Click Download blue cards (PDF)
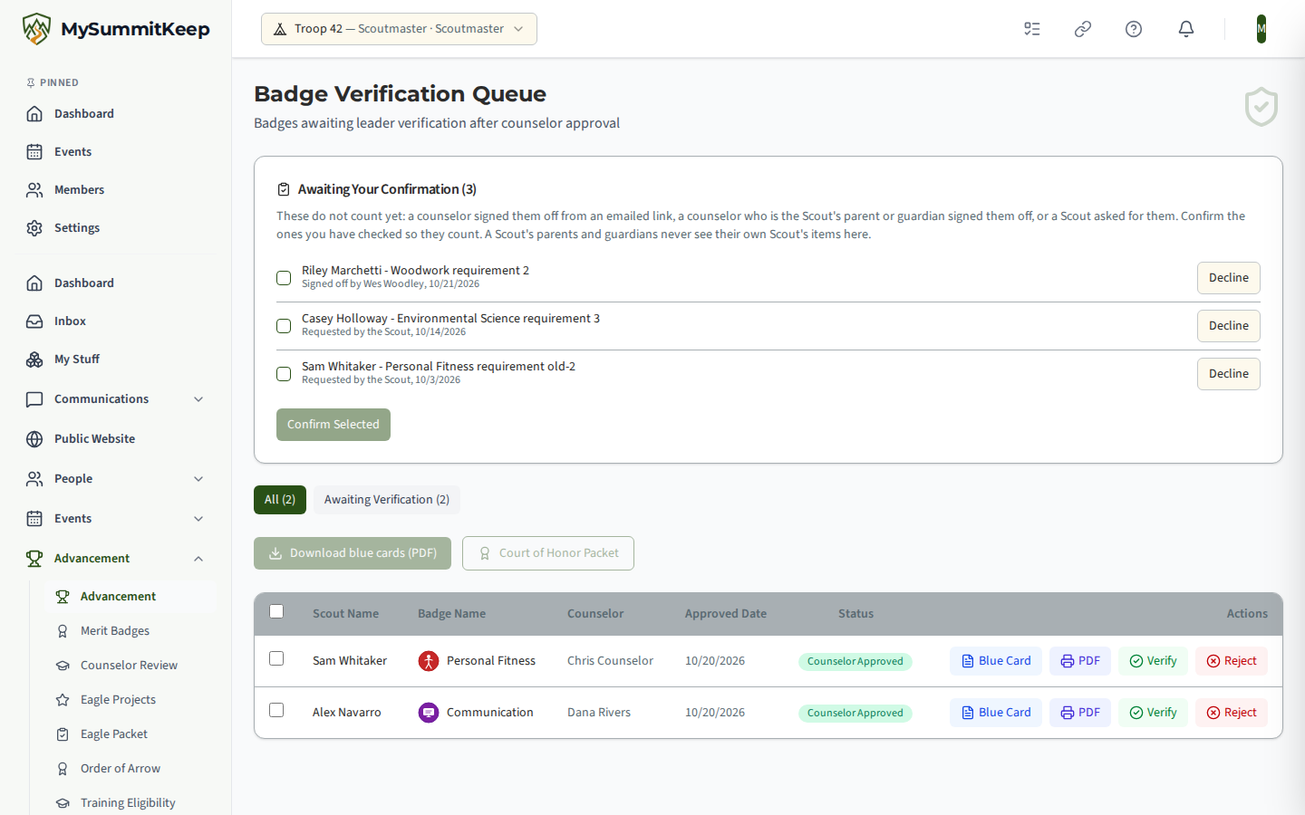 (353, 553)
